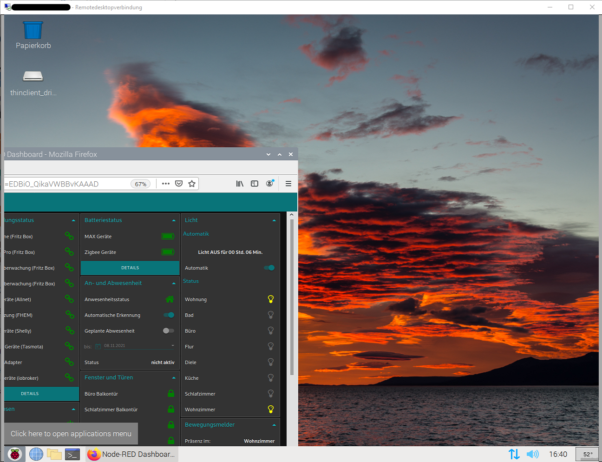Click link icon for Geräte (Allnet)

pos(69,299)
